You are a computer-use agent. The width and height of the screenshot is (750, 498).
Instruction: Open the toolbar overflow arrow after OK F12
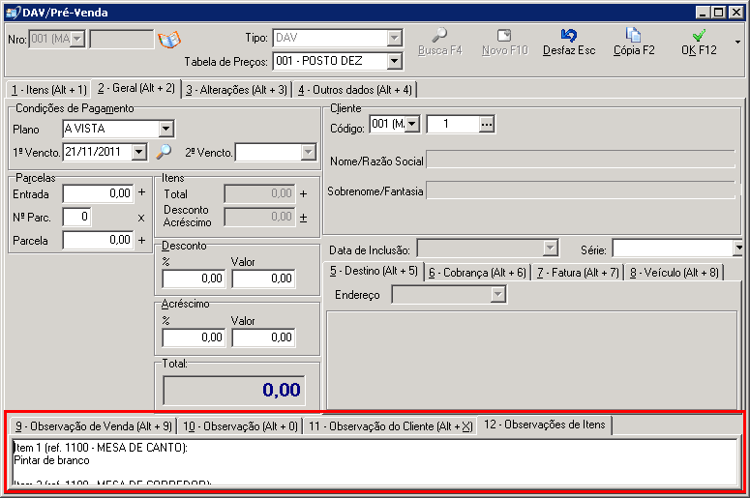(x=737, y=42)
